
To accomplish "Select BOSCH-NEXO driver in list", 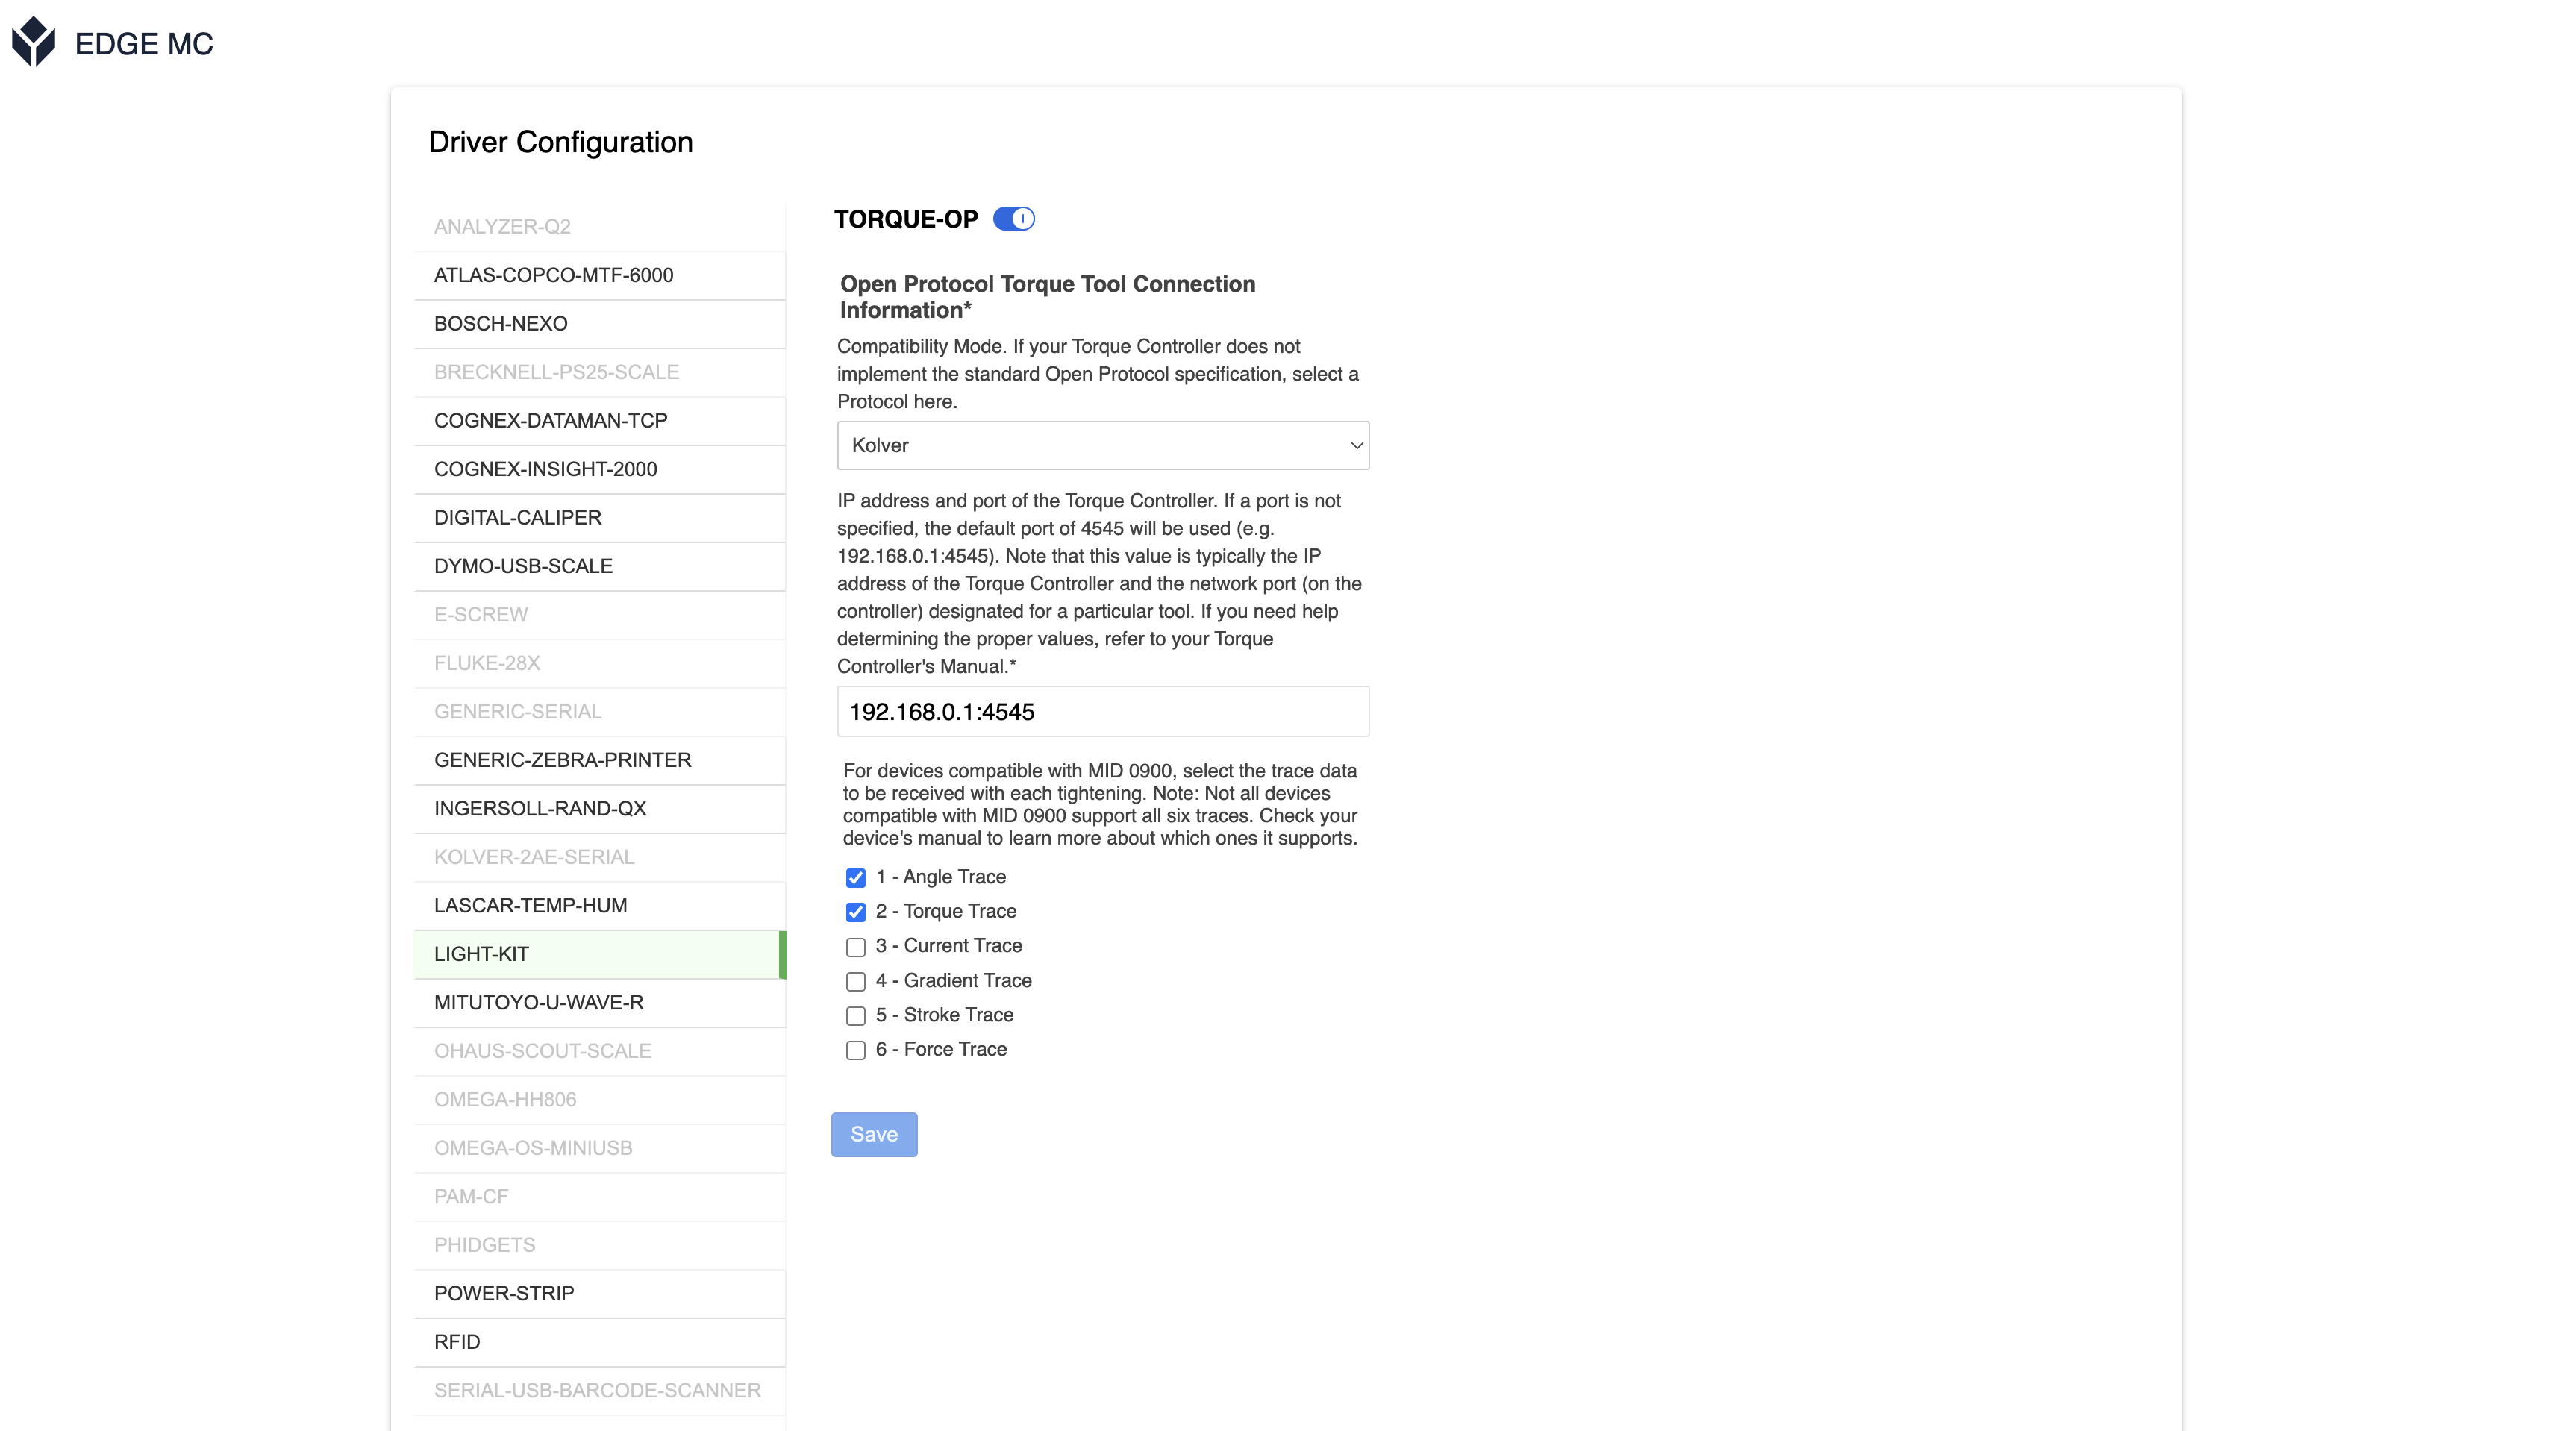I will pos(600,324).
